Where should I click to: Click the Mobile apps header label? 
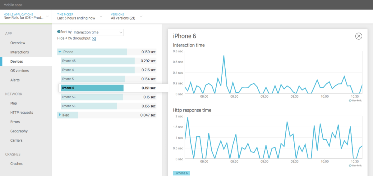[13, 5]
